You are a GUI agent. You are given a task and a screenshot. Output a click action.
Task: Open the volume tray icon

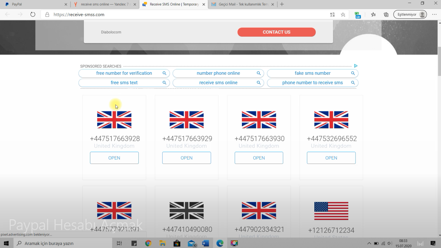390,243
